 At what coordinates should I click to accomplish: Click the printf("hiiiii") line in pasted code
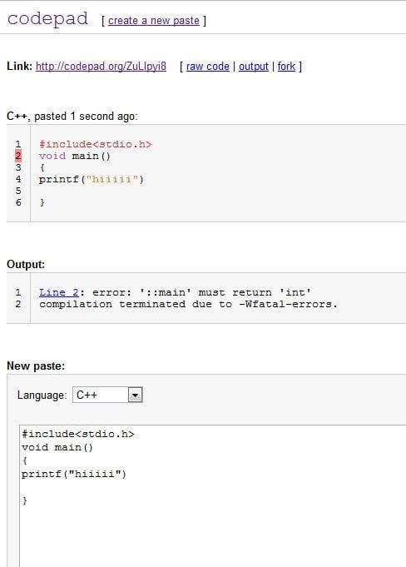click(92, 179)
